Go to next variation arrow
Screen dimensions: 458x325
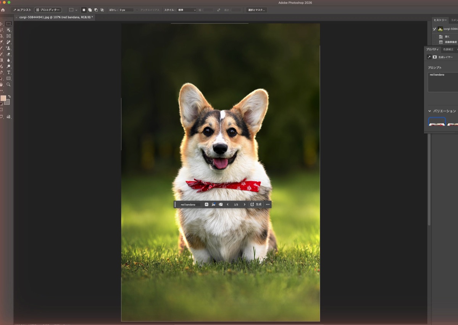coord(245,205)
